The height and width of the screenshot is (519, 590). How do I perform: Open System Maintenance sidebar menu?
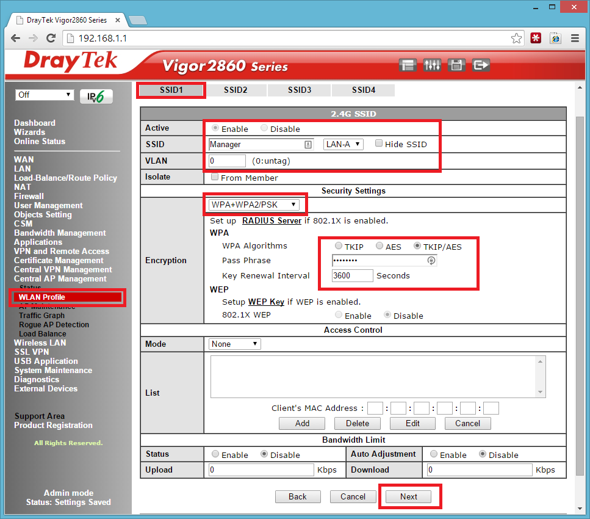[53, 371]
